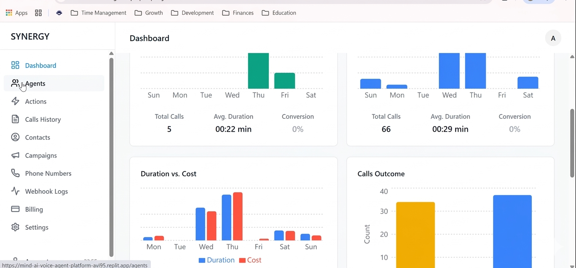
Task: Click the Settings gear icon
Action: (x=15, y=227)
